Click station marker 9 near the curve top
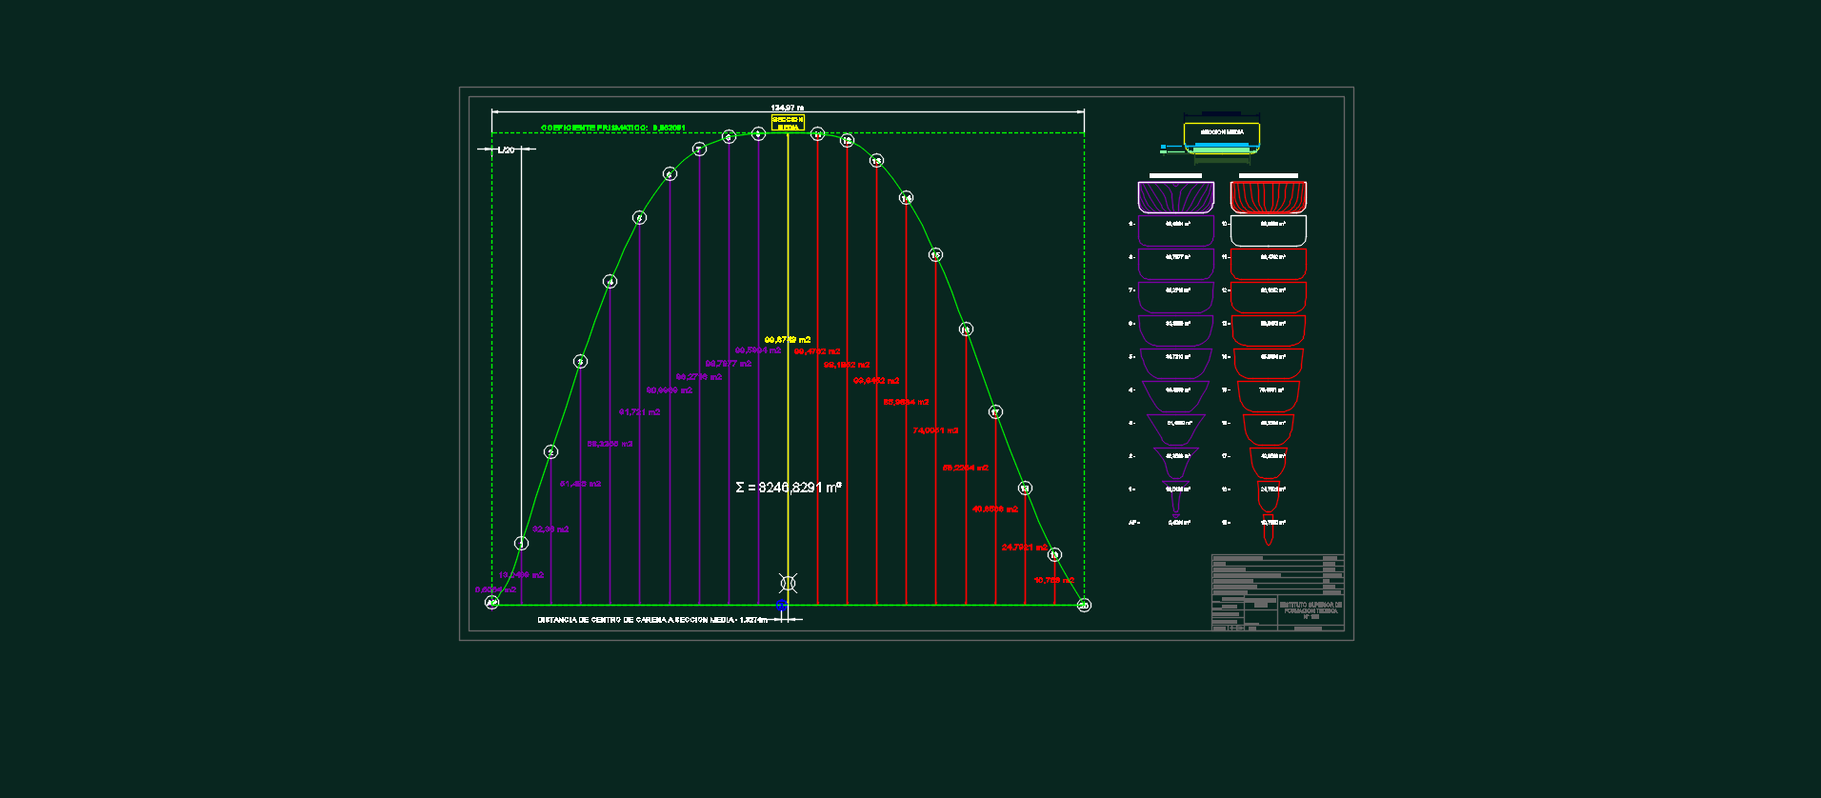This screenshot has height=798, width=1821. (758, 134)
